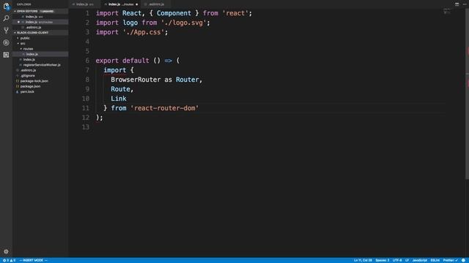Open the Extensions view icon

pos(6,55)
